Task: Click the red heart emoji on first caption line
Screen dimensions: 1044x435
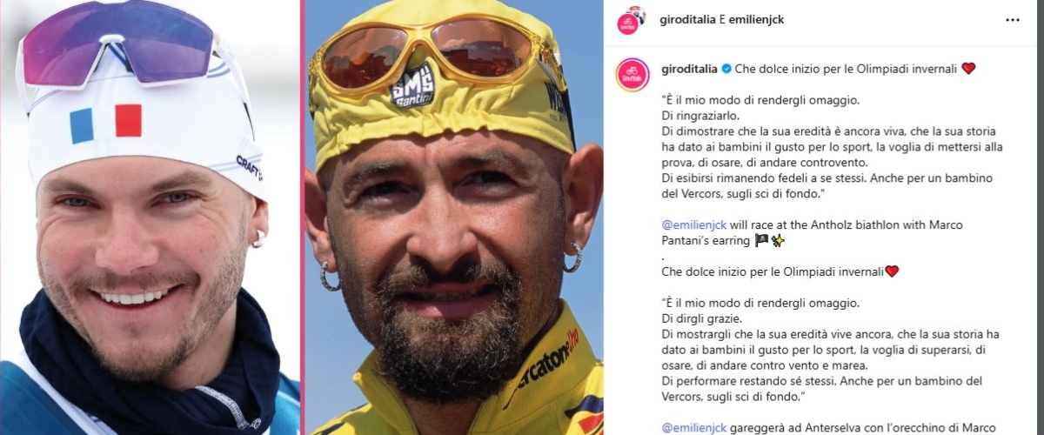Action: click(968, 68)
